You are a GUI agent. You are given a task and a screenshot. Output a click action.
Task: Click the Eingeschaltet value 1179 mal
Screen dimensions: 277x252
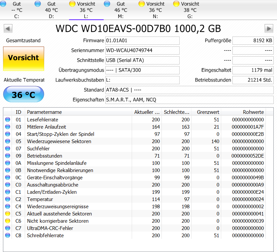click(x=253, y=70)
